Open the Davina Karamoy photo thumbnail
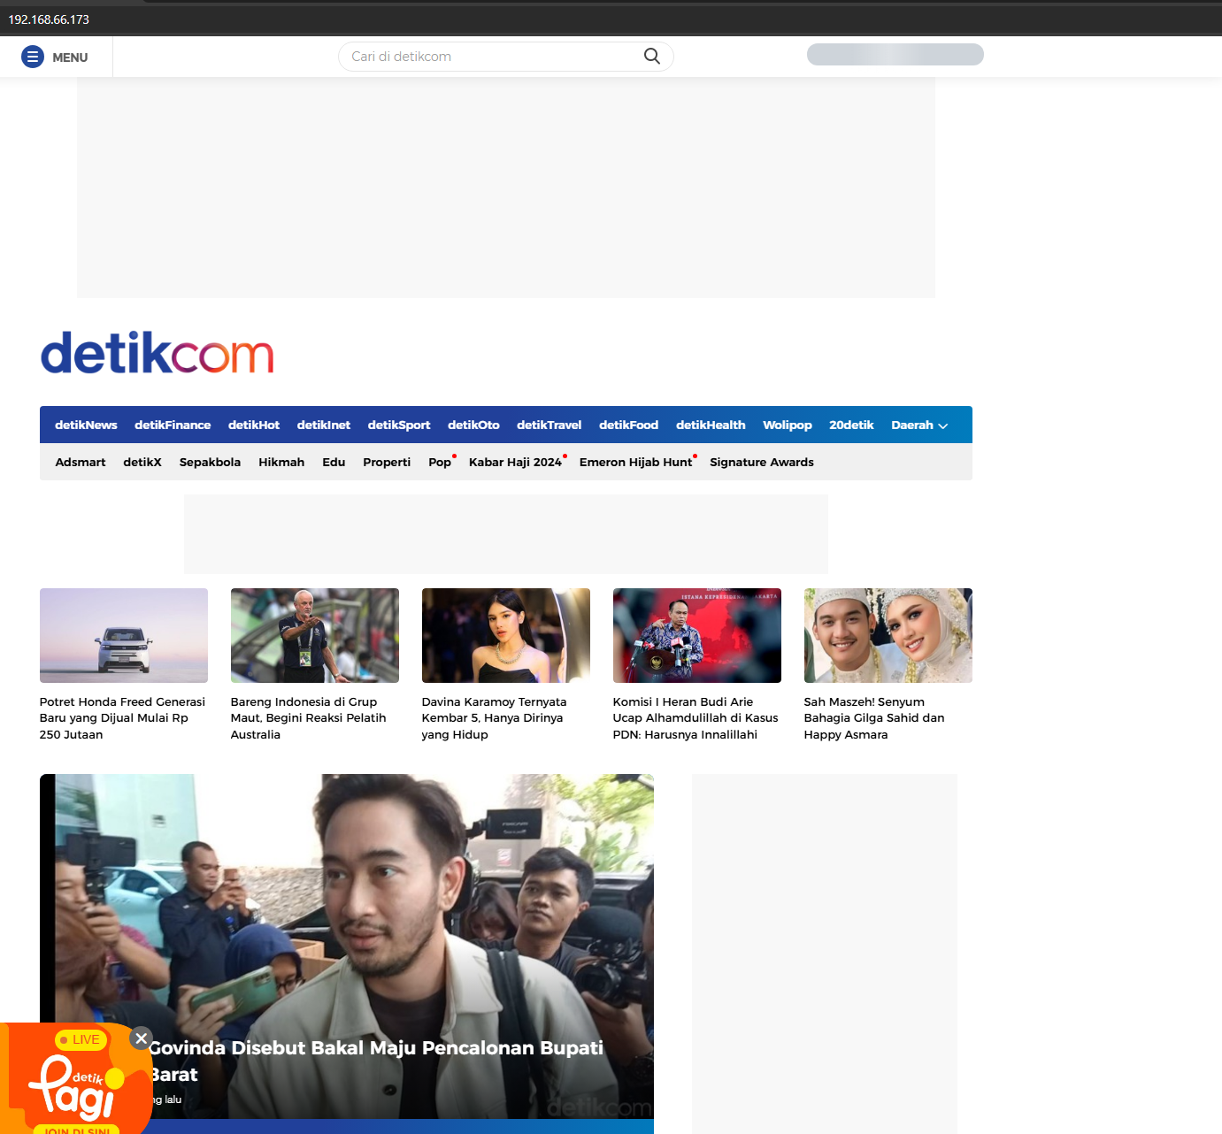Image resolution: width=1222 pixels, height=1134 pixels. [x=506, y=635]
